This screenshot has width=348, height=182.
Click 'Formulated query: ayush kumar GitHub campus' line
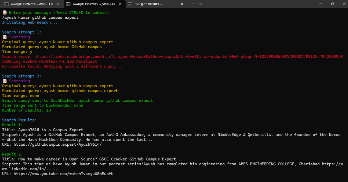tap(52, 47)
